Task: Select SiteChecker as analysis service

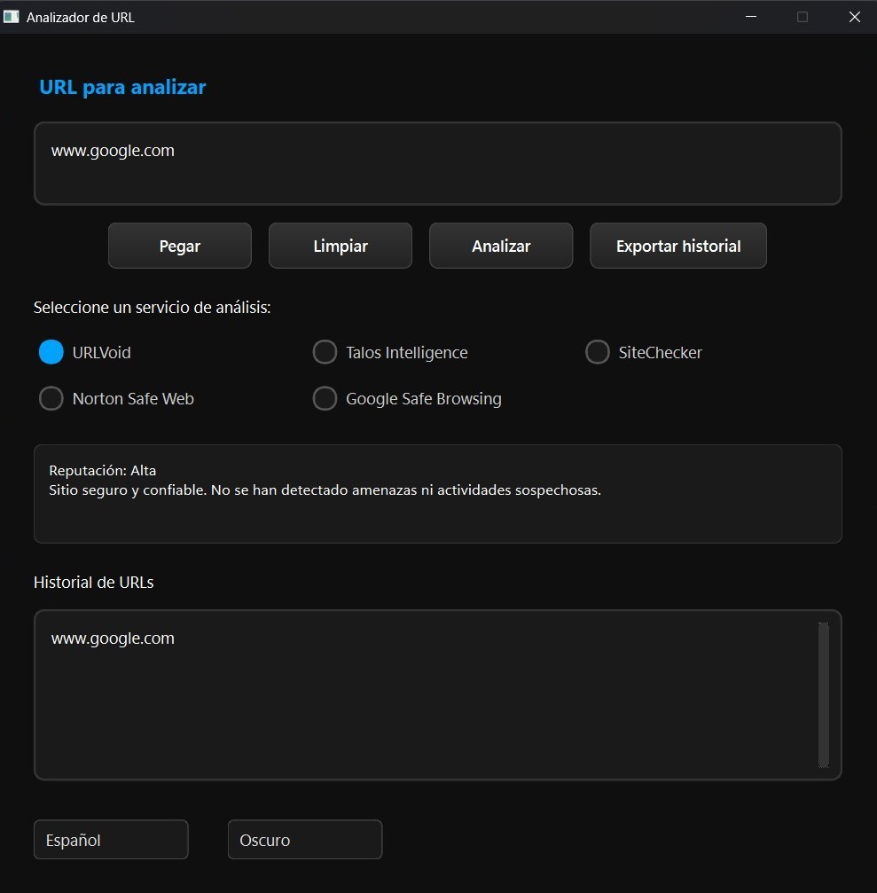Action: (598, 352)
